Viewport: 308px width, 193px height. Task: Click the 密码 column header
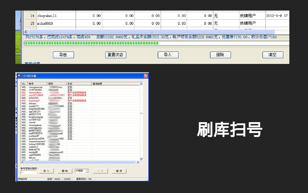[x=57, y=84]
